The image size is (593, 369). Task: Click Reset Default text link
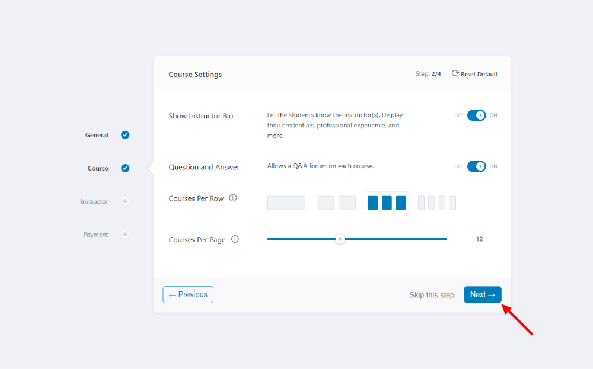click(479, 74)
